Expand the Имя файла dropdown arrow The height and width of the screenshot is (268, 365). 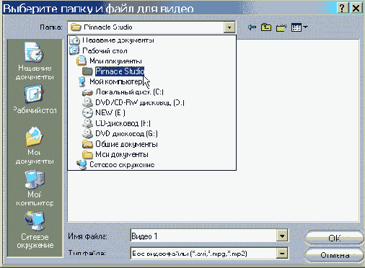tap(282, 236)
